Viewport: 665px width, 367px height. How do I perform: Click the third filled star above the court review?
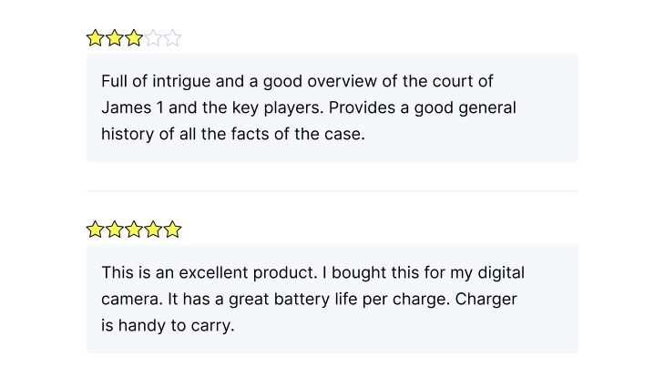tap(134, 38)
